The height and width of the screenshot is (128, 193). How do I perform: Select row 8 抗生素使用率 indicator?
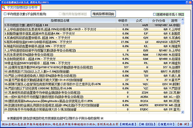[92, 55]
